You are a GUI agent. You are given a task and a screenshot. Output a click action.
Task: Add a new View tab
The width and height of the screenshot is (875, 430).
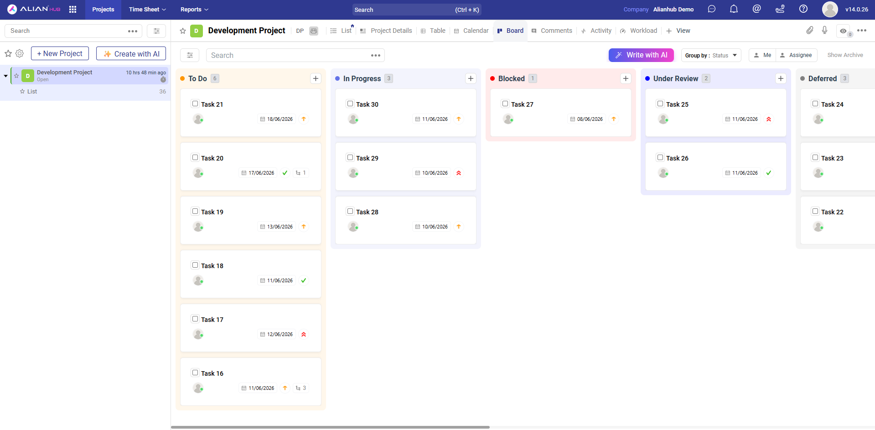(x=678, y=31)
